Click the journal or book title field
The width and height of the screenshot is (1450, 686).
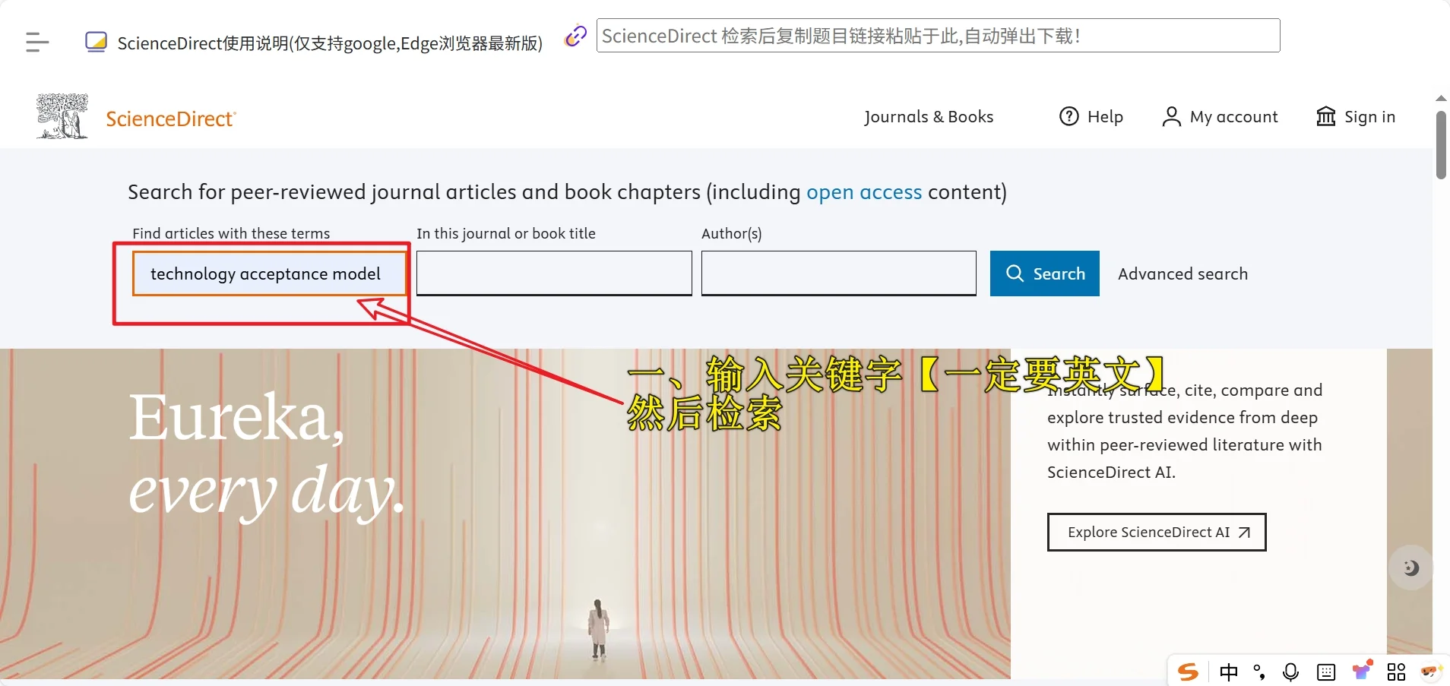click(554, 273)
